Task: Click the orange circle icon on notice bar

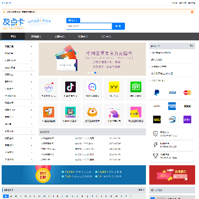Action: pyautogui.click(x=192, y=12)
